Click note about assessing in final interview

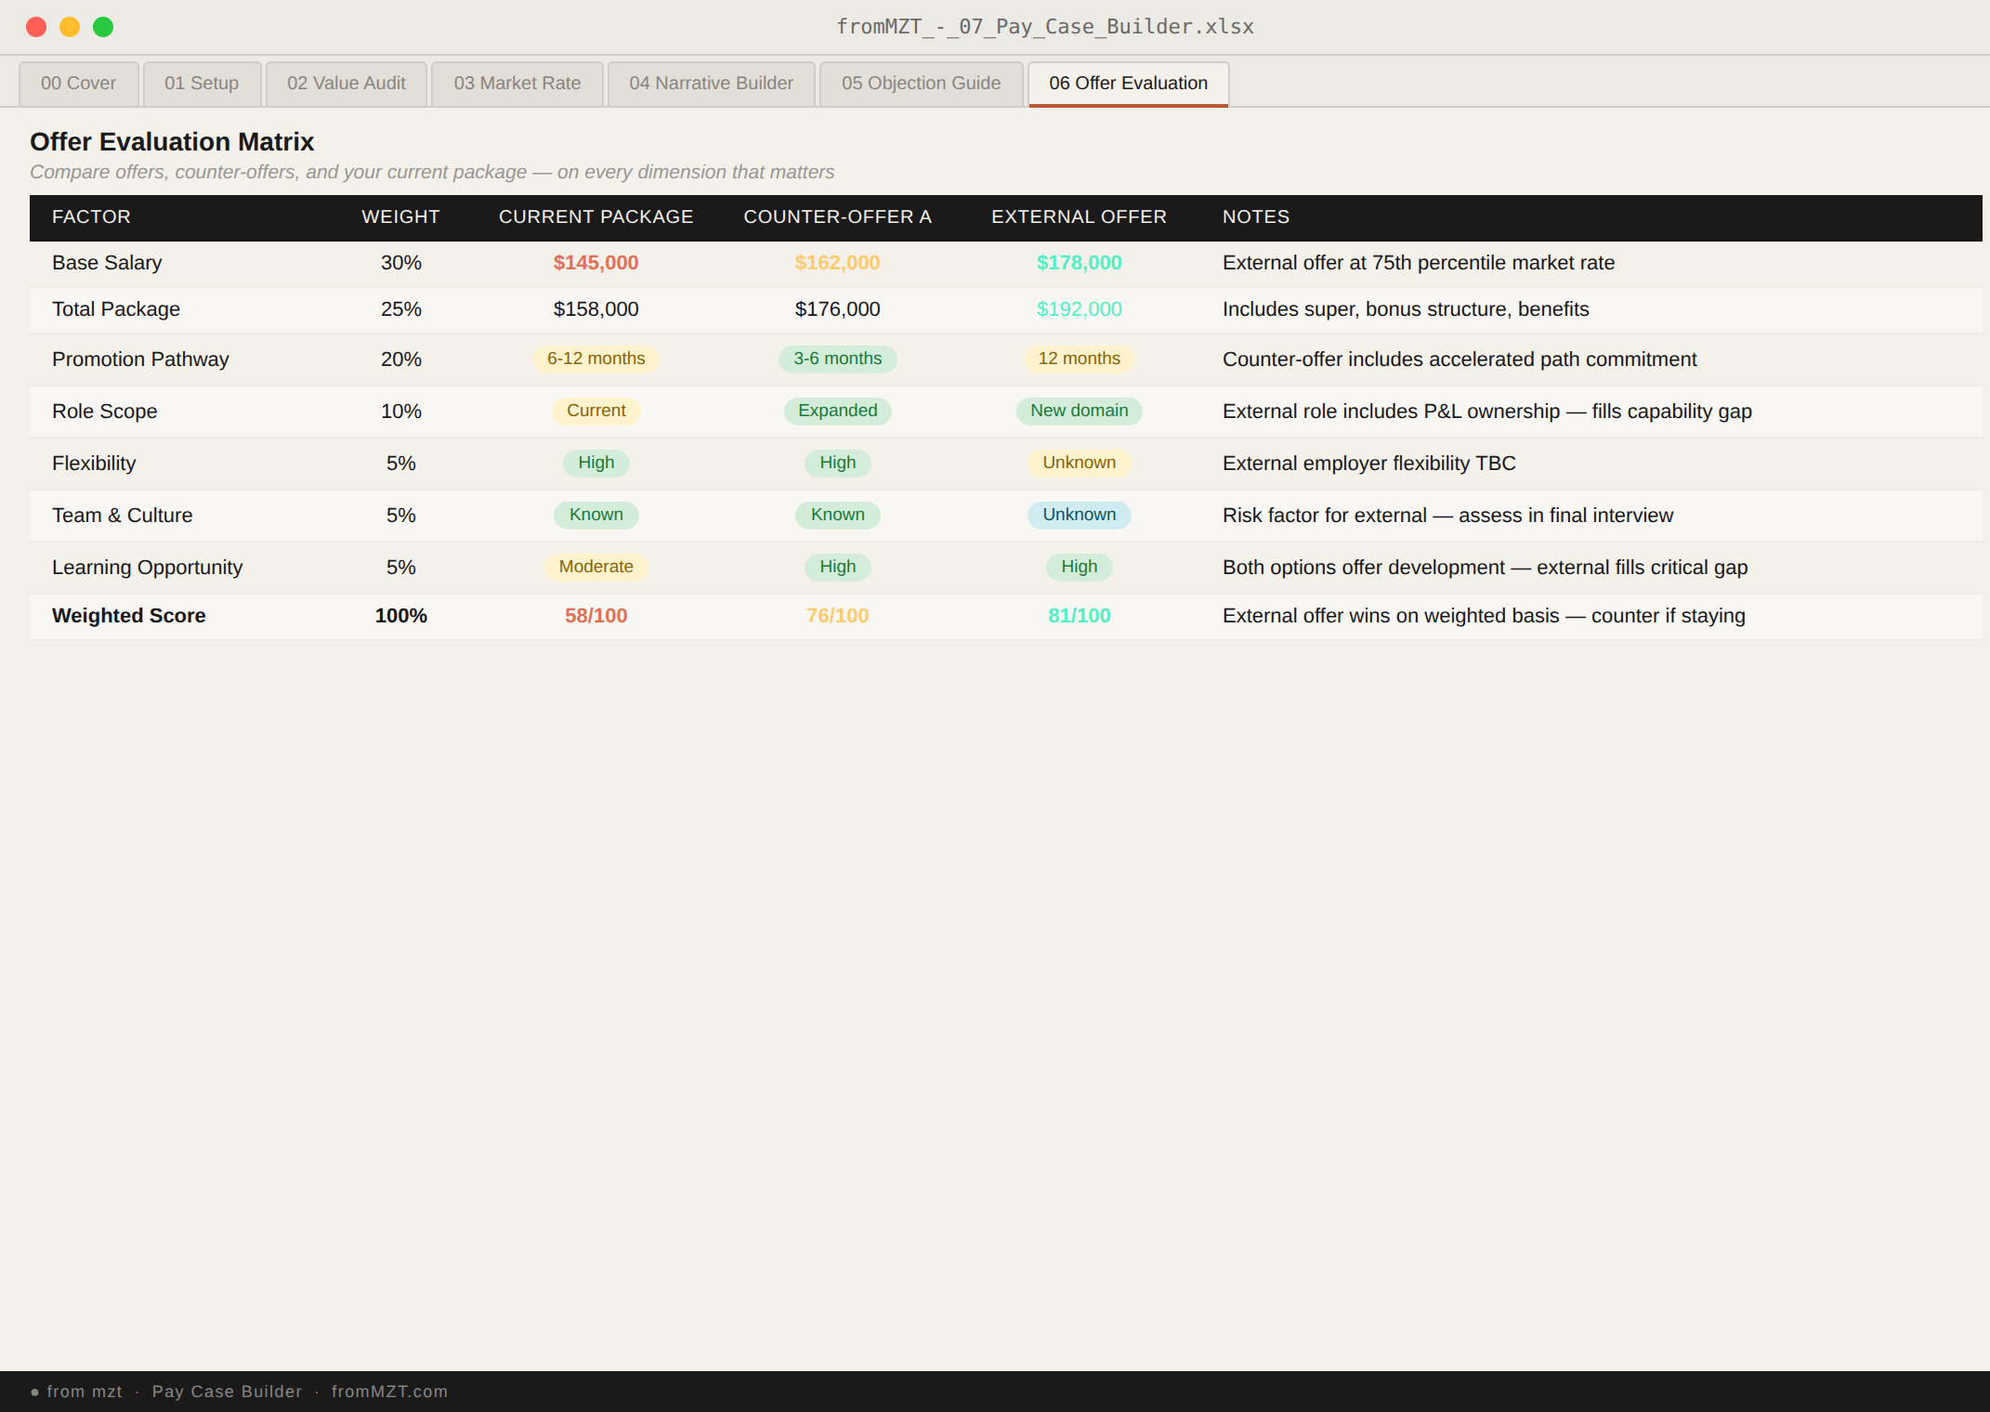(1447, 516)
